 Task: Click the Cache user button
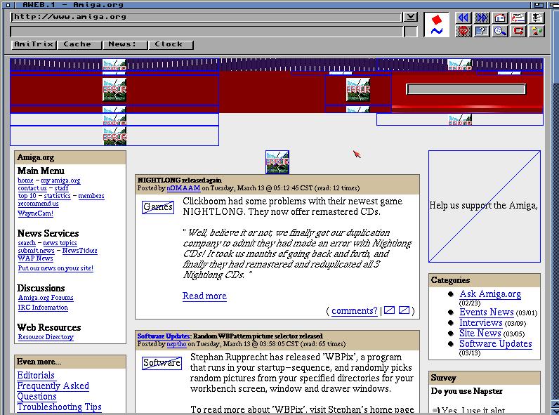point(79,44)
